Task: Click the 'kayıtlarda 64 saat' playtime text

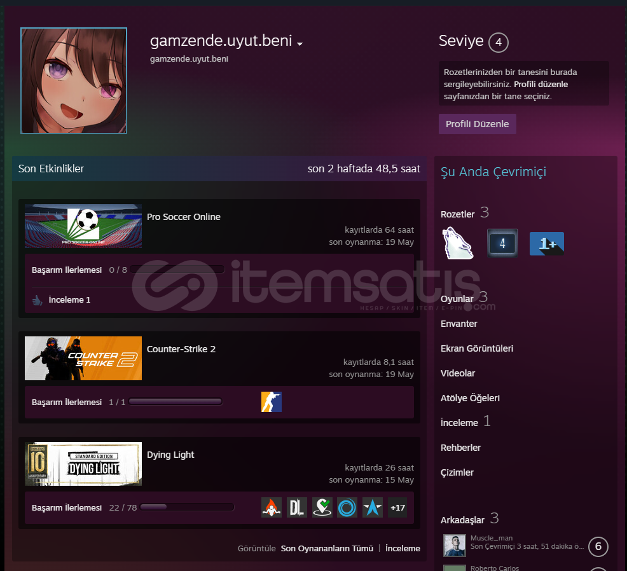Action: pos(379,230)
